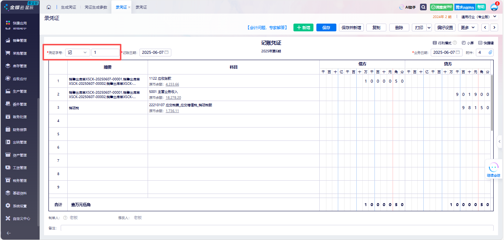Image resolution: width=504 pixels, height=240 pixels.
Task: Open the calendar icon for 记账日期
Action: point(167,52)
